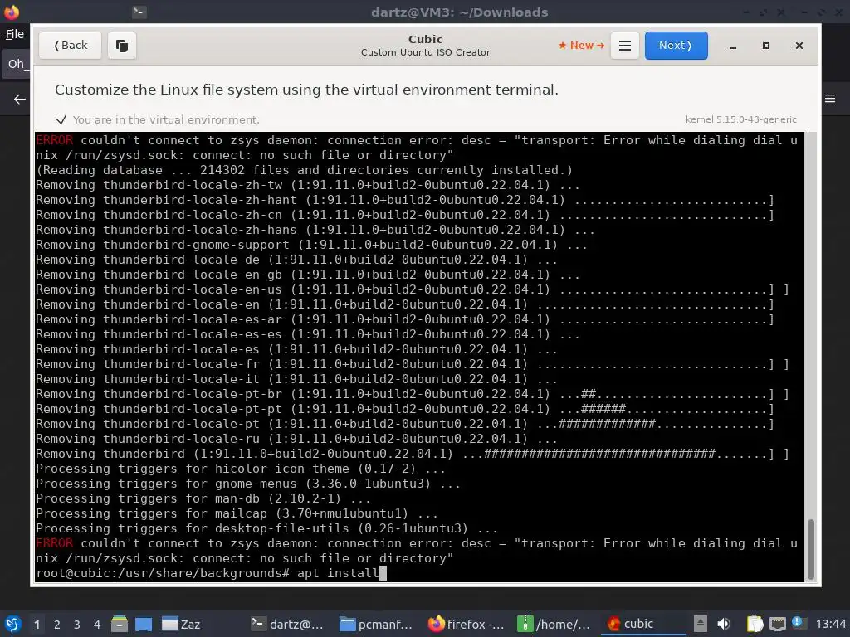Click the show desktop icon in the taskbar
This screenshot has width=850, height=637.
144,624
